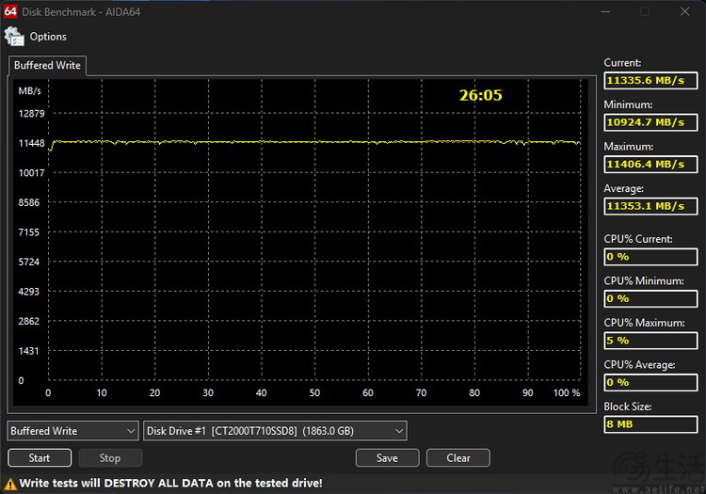Expand the Buffered Write test type dropdown
This screenshot has width=706, height=494.
[x=73, y=431]
